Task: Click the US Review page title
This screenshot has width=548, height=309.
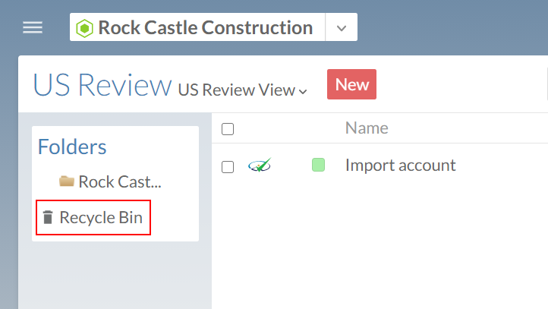Action: click(x=102, y=86)
